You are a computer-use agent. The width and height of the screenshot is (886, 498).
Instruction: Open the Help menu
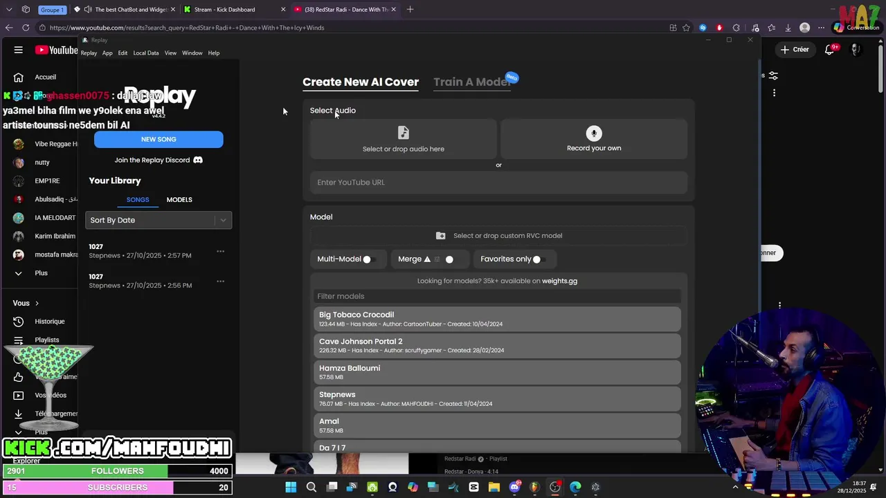[x=214, y=53]
